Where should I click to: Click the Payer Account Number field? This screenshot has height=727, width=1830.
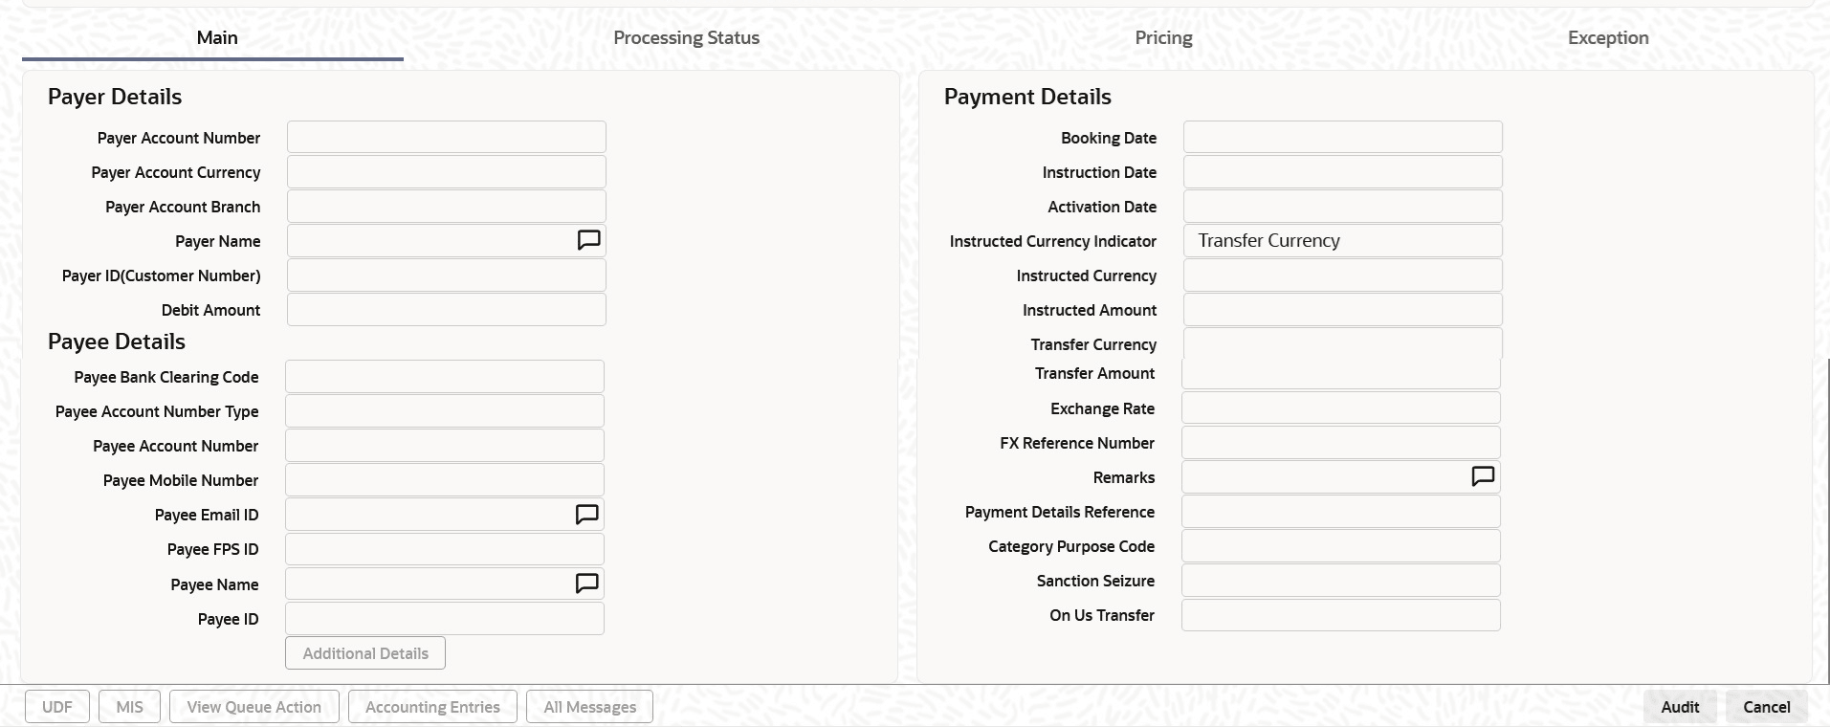[x=446, y=138]
